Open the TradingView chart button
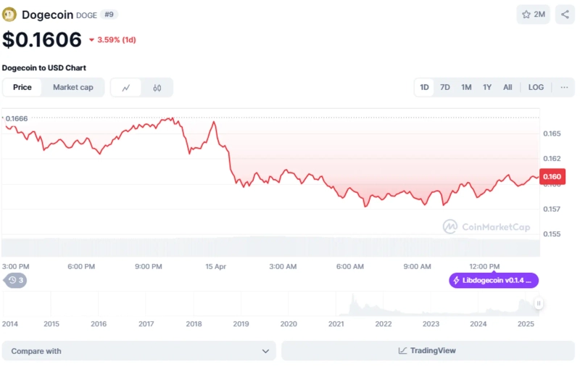Image resolution: width=580 pixels, height=375 pixels. pos(427,351)
